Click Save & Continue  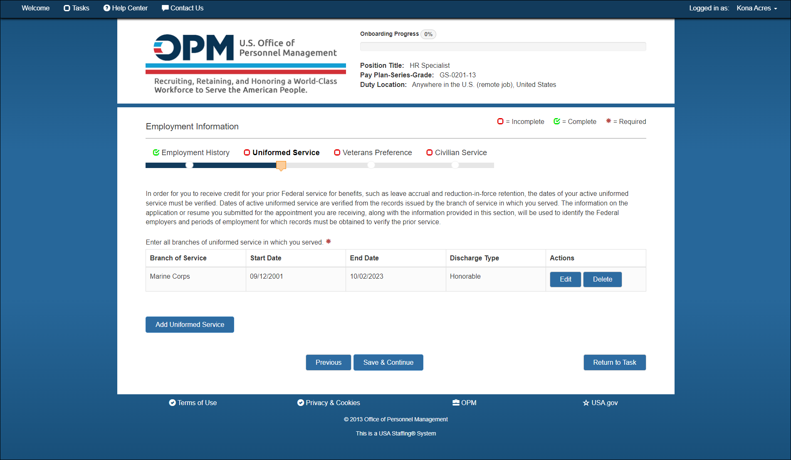[x=388, y=363]
